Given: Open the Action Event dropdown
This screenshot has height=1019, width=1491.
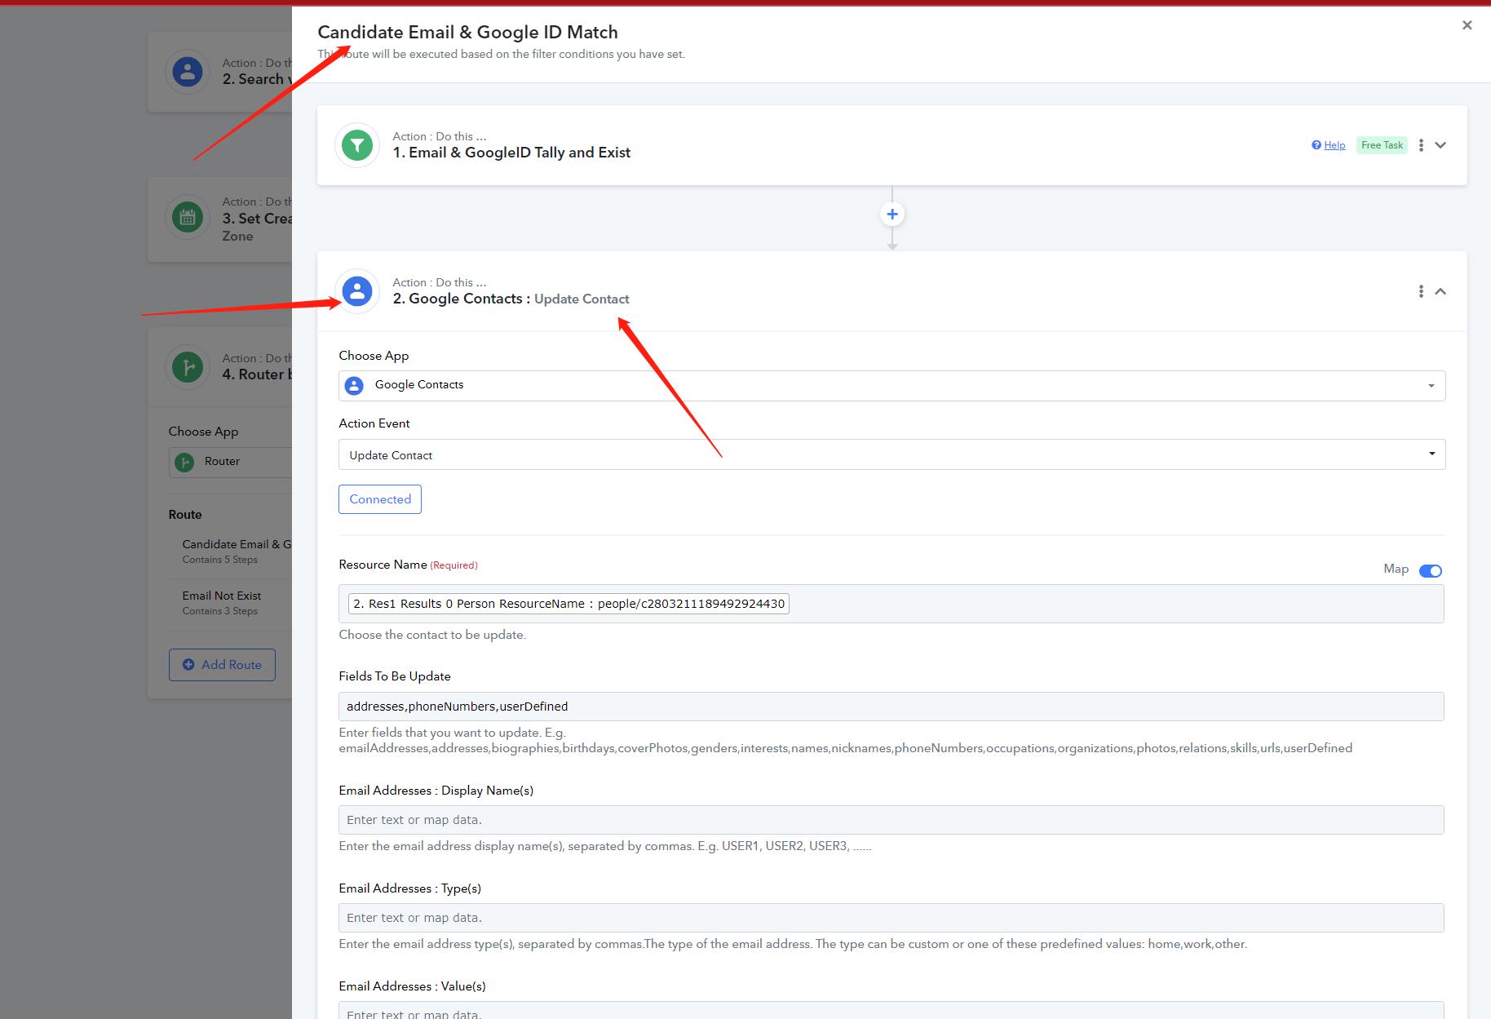Looking at the screenshot, I should pos(892,454).
